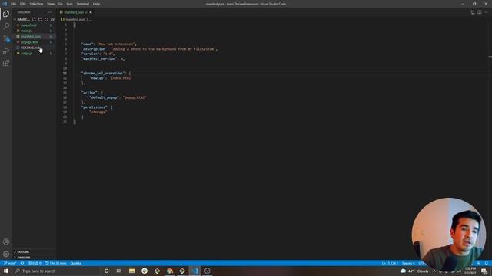Click the time tracker status bar entry

(56, 263)
